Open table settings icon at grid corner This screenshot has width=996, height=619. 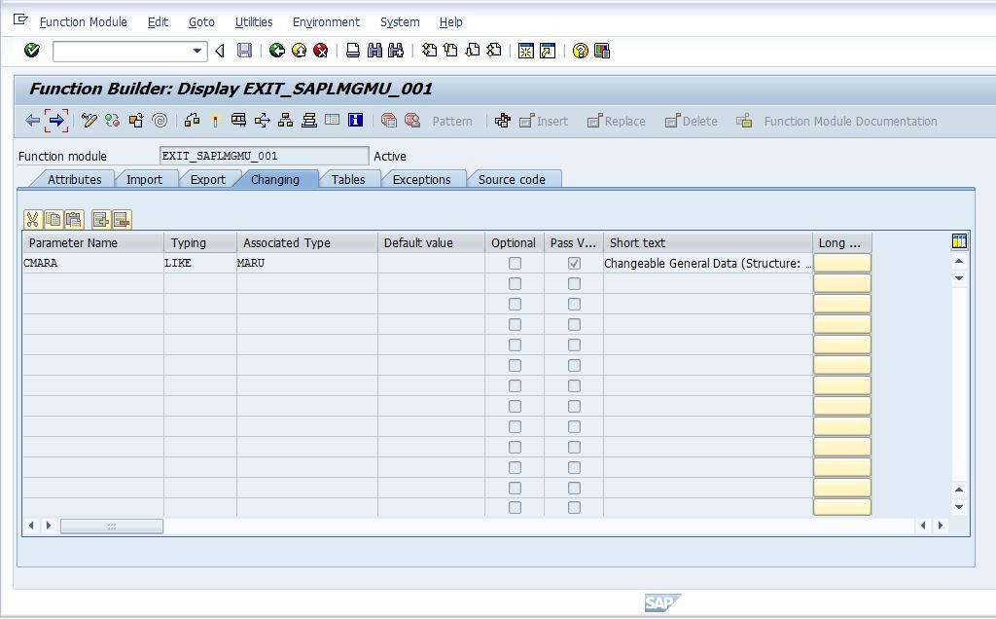pyautogui.click(x=959, y=240)
